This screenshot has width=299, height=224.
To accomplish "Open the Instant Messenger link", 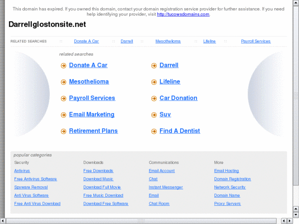I will point(166,187).
